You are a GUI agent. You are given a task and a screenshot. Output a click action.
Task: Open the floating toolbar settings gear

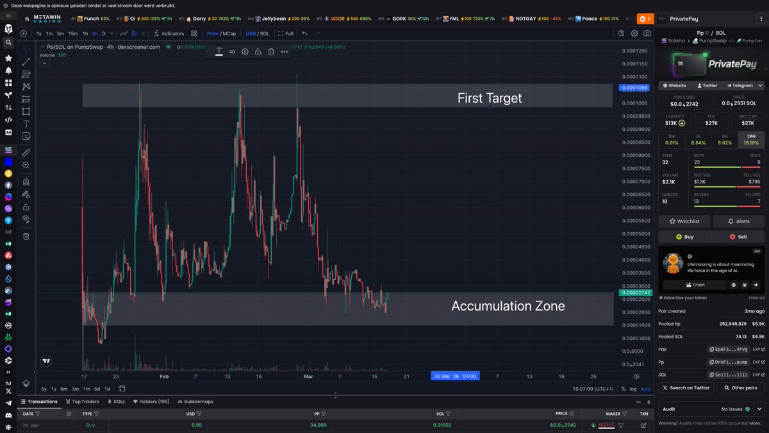click(245, 51)
